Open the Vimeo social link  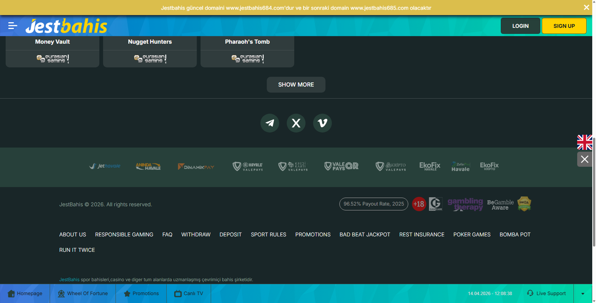click(x=322, y=123)
